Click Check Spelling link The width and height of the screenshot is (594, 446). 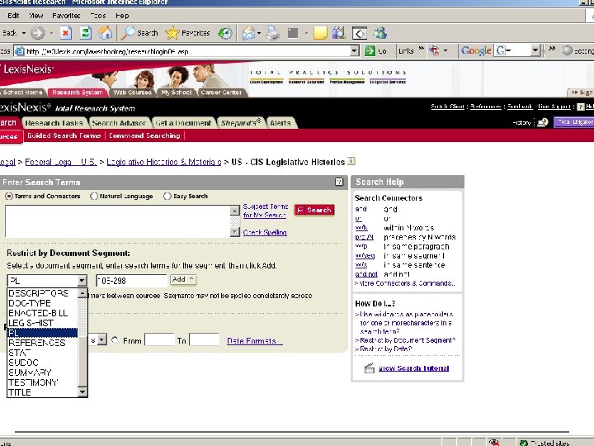click(265, 232)
